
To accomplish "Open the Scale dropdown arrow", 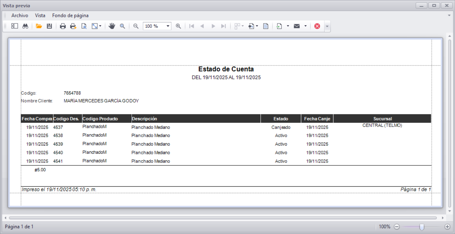I will coord(100,26).
